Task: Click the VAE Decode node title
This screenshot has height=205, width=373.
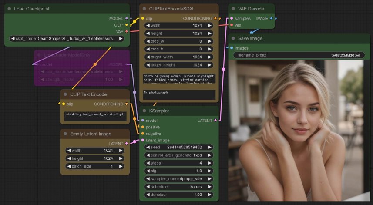Action: coord(251,9)
